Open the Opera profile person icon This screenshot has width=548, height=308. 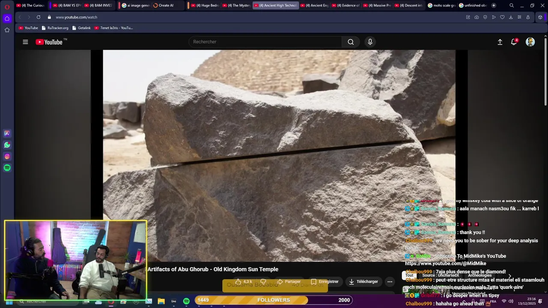point(528,17)
